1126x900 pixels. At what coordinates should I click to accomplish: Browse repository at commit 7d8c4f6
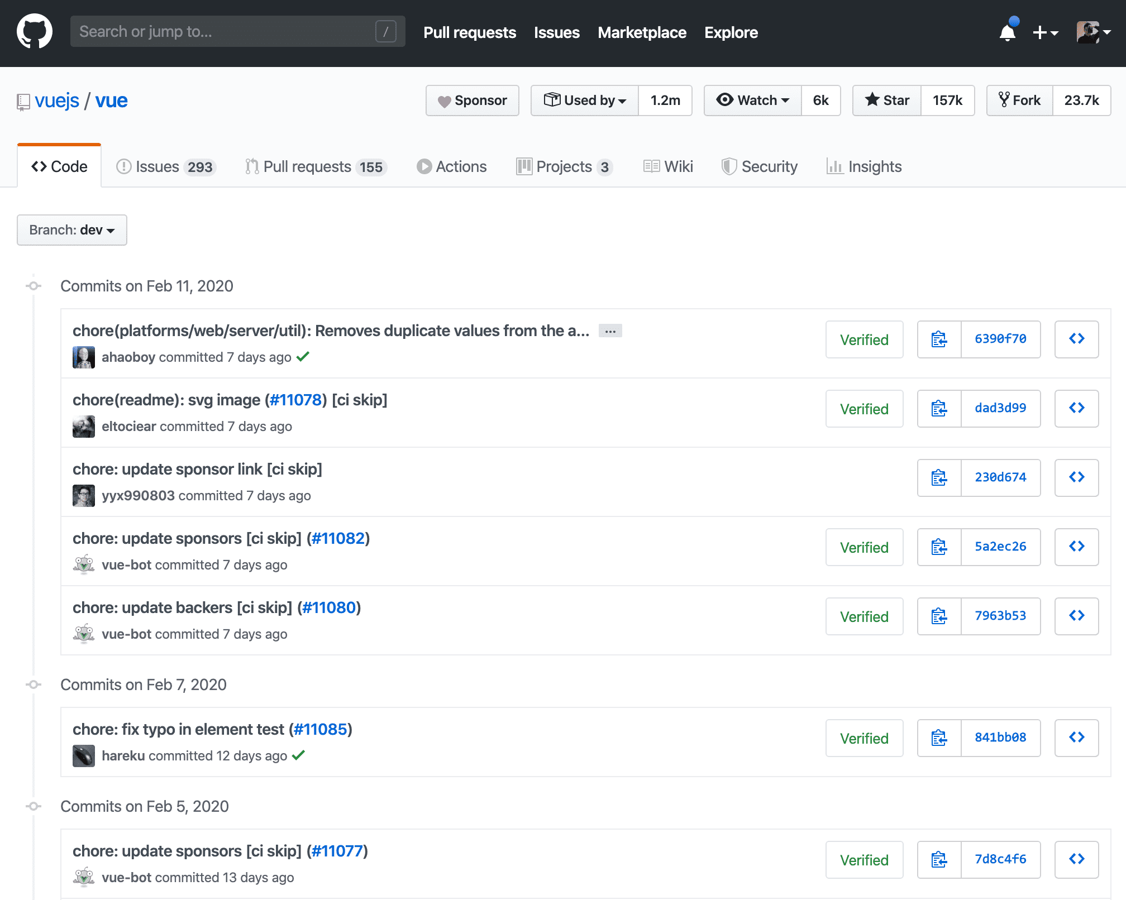tap(1076, 860)
